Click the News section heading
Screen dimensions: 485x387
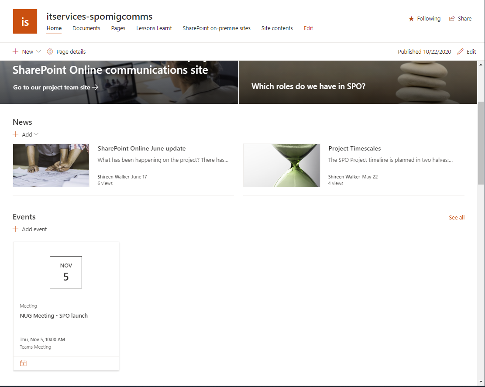pyautogui.click(x=22, y=122)
